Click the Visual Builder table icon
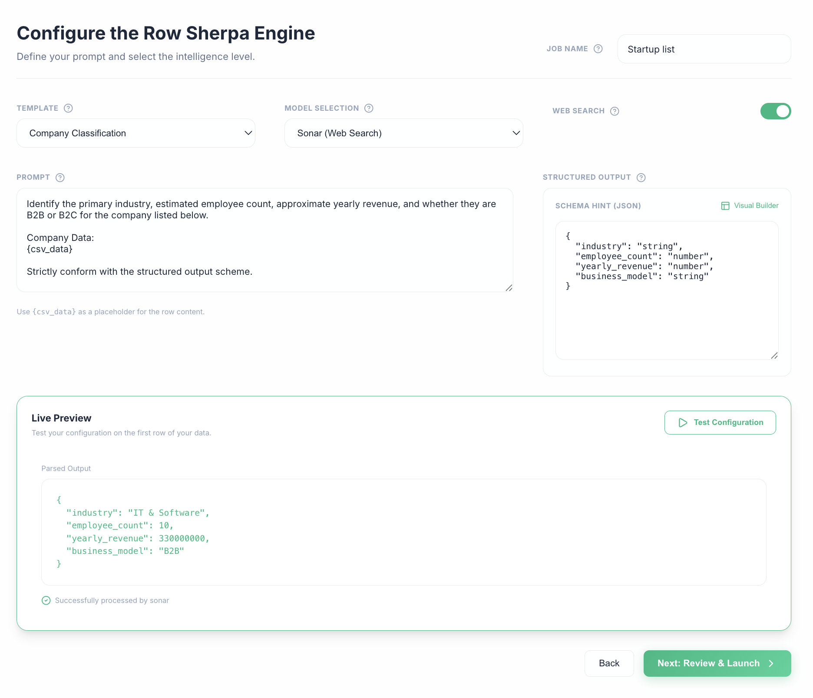Image resolution: width=813 pixels, height=698 pixels. pos(725,206)
